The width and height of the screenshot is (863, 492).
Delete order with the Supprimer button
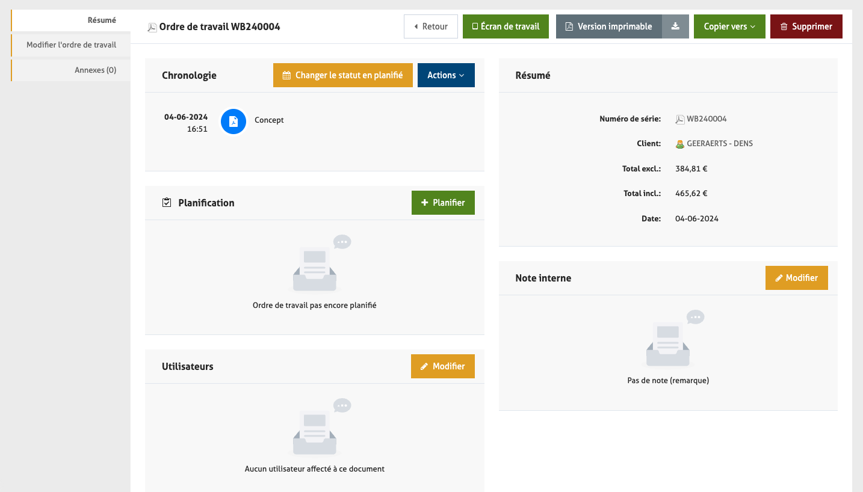coord(806,26)
